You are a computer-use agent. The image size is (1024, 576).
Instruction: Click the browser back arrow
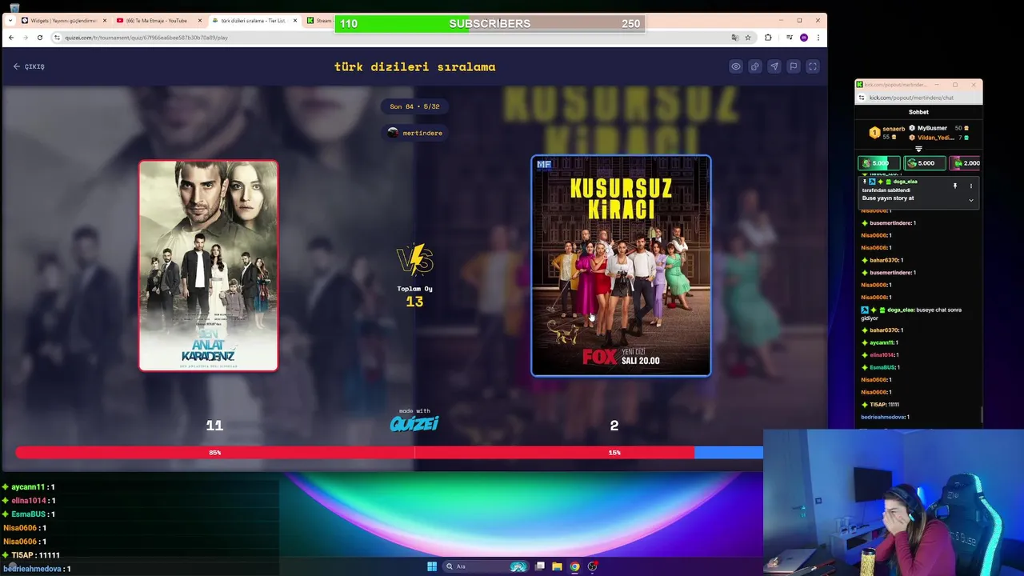[10, 38]
